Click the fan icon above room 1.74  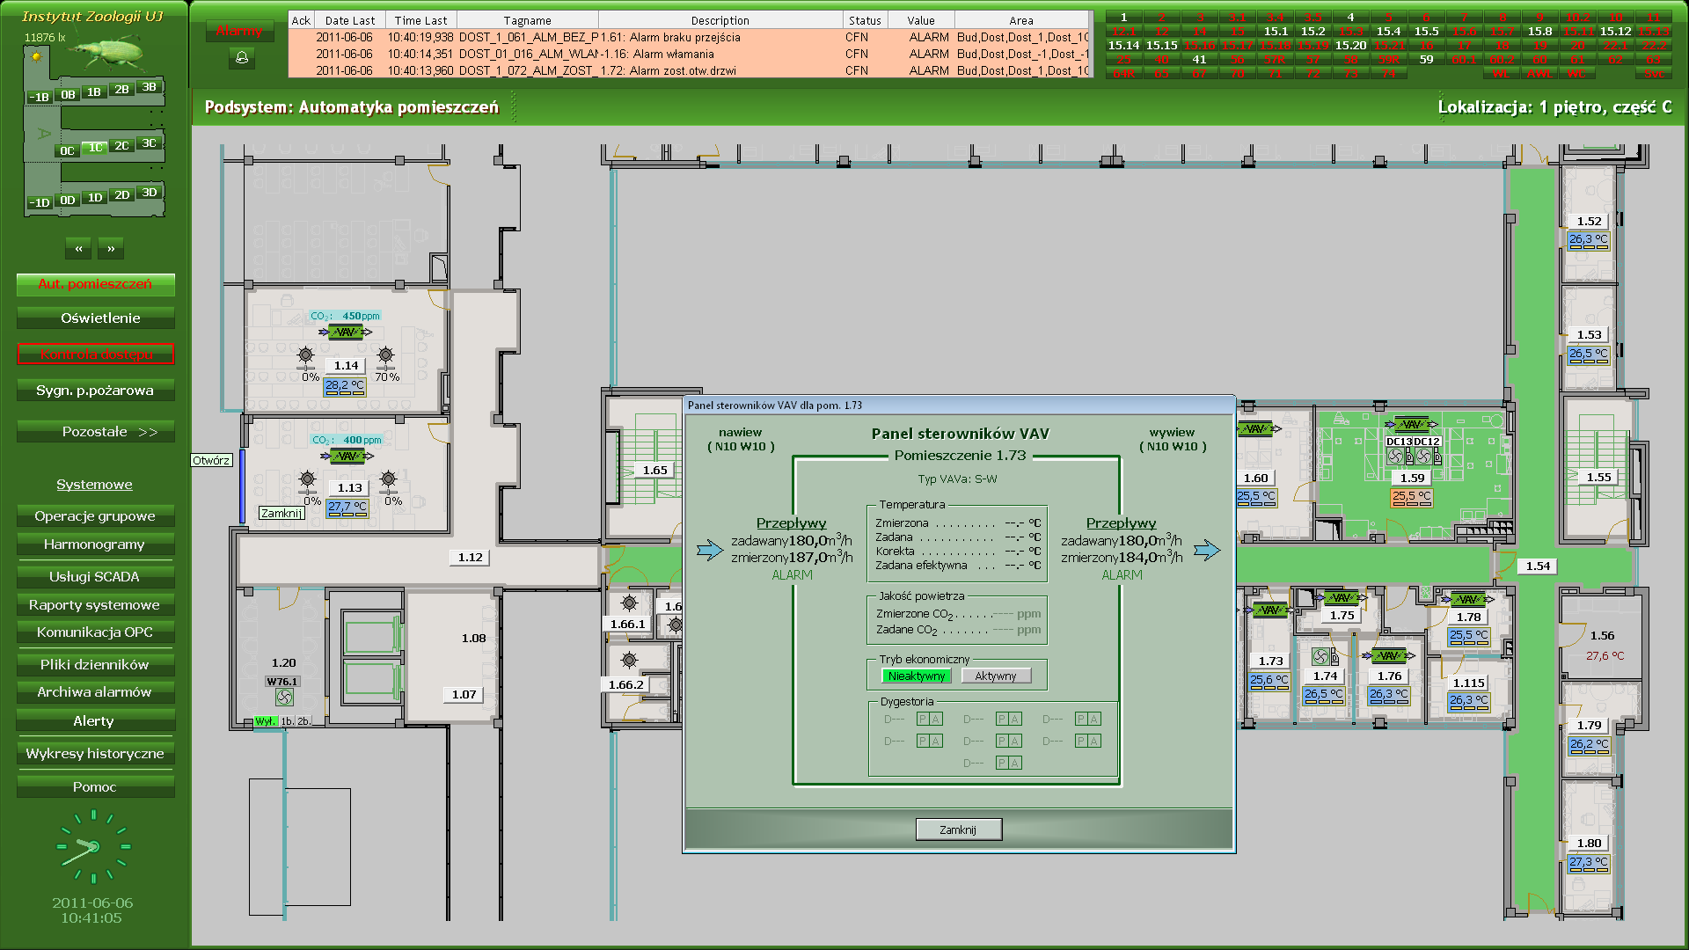pyautogui.click(x=1320, y=656)
